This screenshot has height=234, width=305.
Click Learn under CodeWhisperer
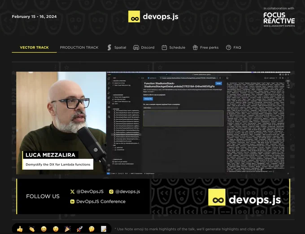tap(115, 104)
